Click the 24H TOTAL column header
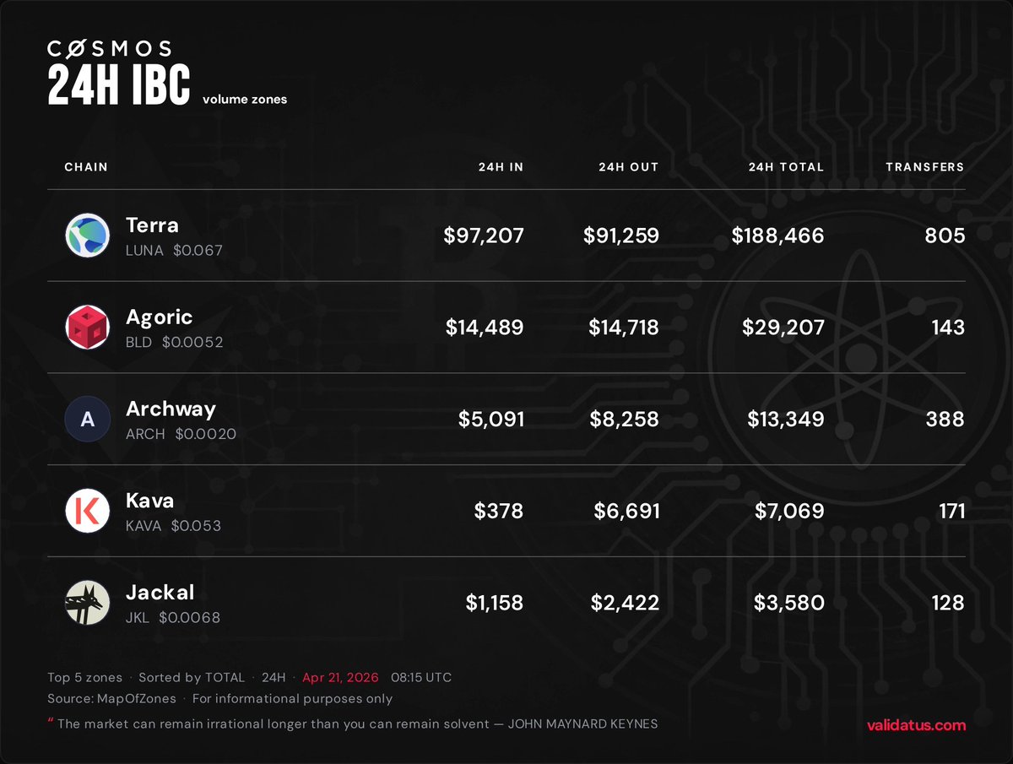The height and width of the screenshot is (764, 1013). coord(785,167)
